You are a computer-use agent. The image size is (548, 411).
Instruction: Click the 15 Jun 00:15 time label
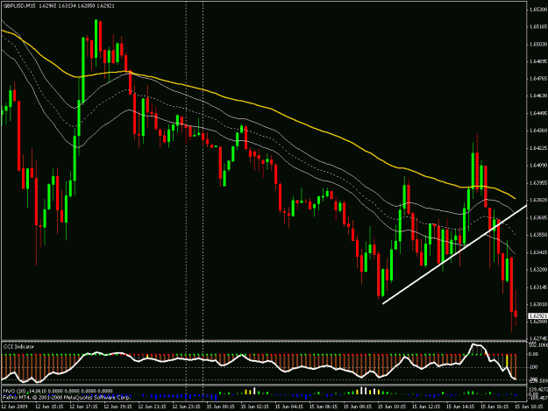click(221, 407)
